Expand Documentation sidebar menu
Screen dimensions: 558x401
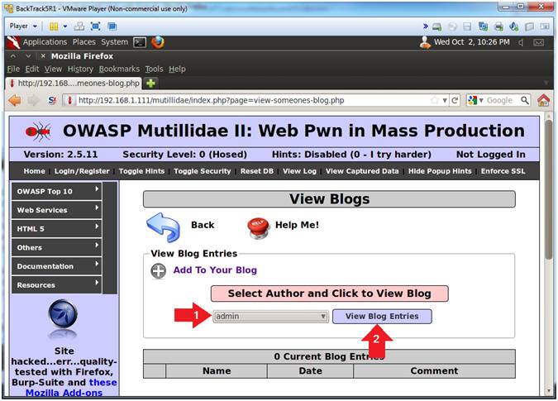point(56,266)
